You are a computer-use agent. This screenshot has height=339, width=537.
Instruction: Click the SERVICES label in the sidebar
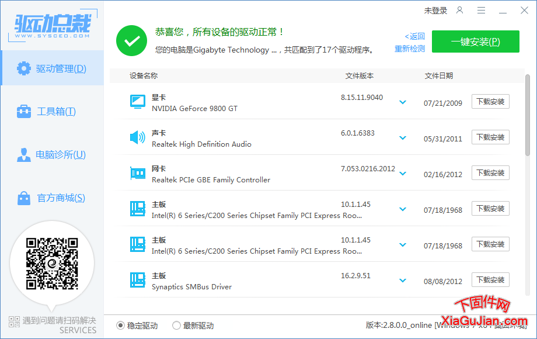click(x=78, y=330)
